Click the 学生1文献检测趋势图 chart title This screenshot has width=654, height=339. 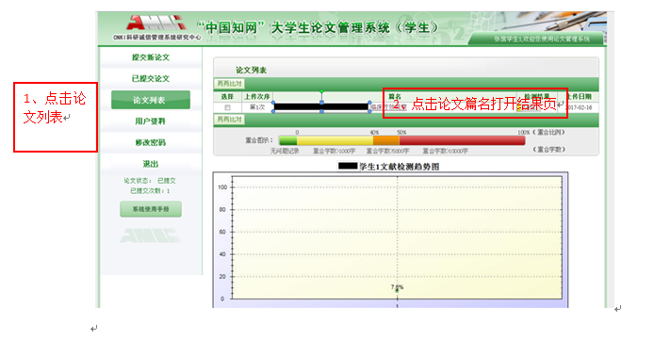coord(400,167)
